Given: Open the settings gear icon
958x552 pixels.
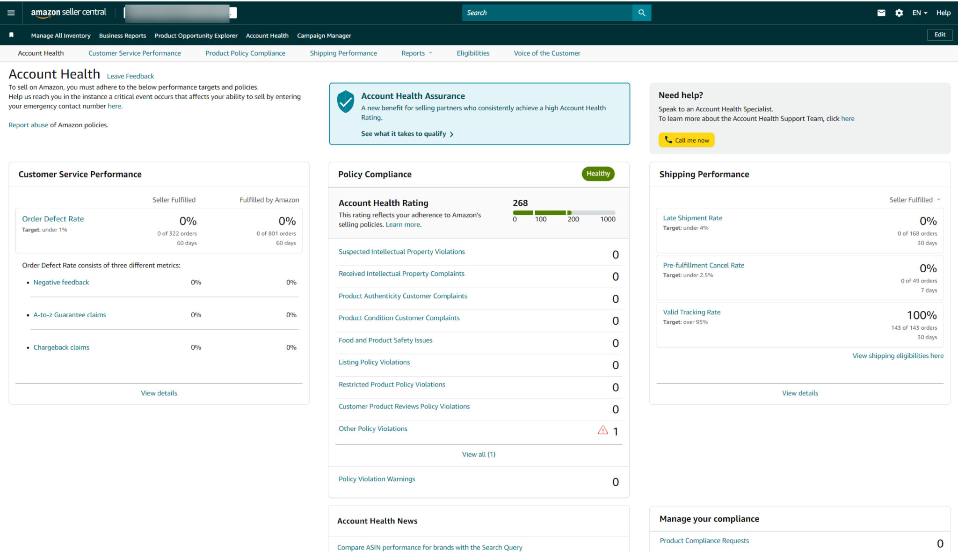Looking at the screenshot, I should pos(899,13).
